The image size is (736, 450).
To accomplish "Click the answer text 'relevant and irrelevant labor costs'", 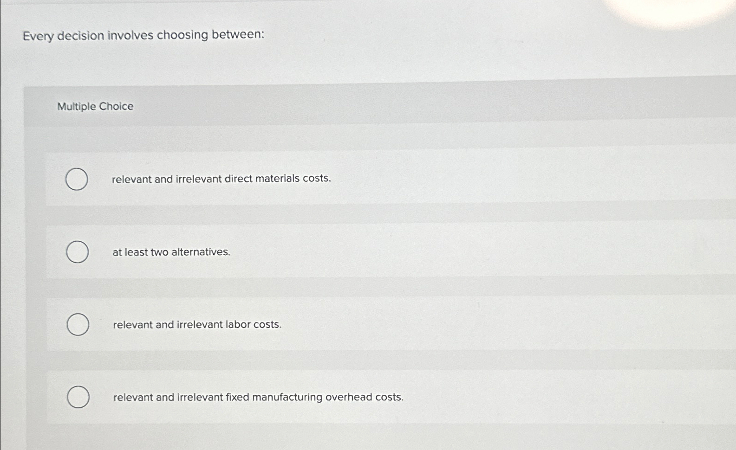I will [197, 324].
